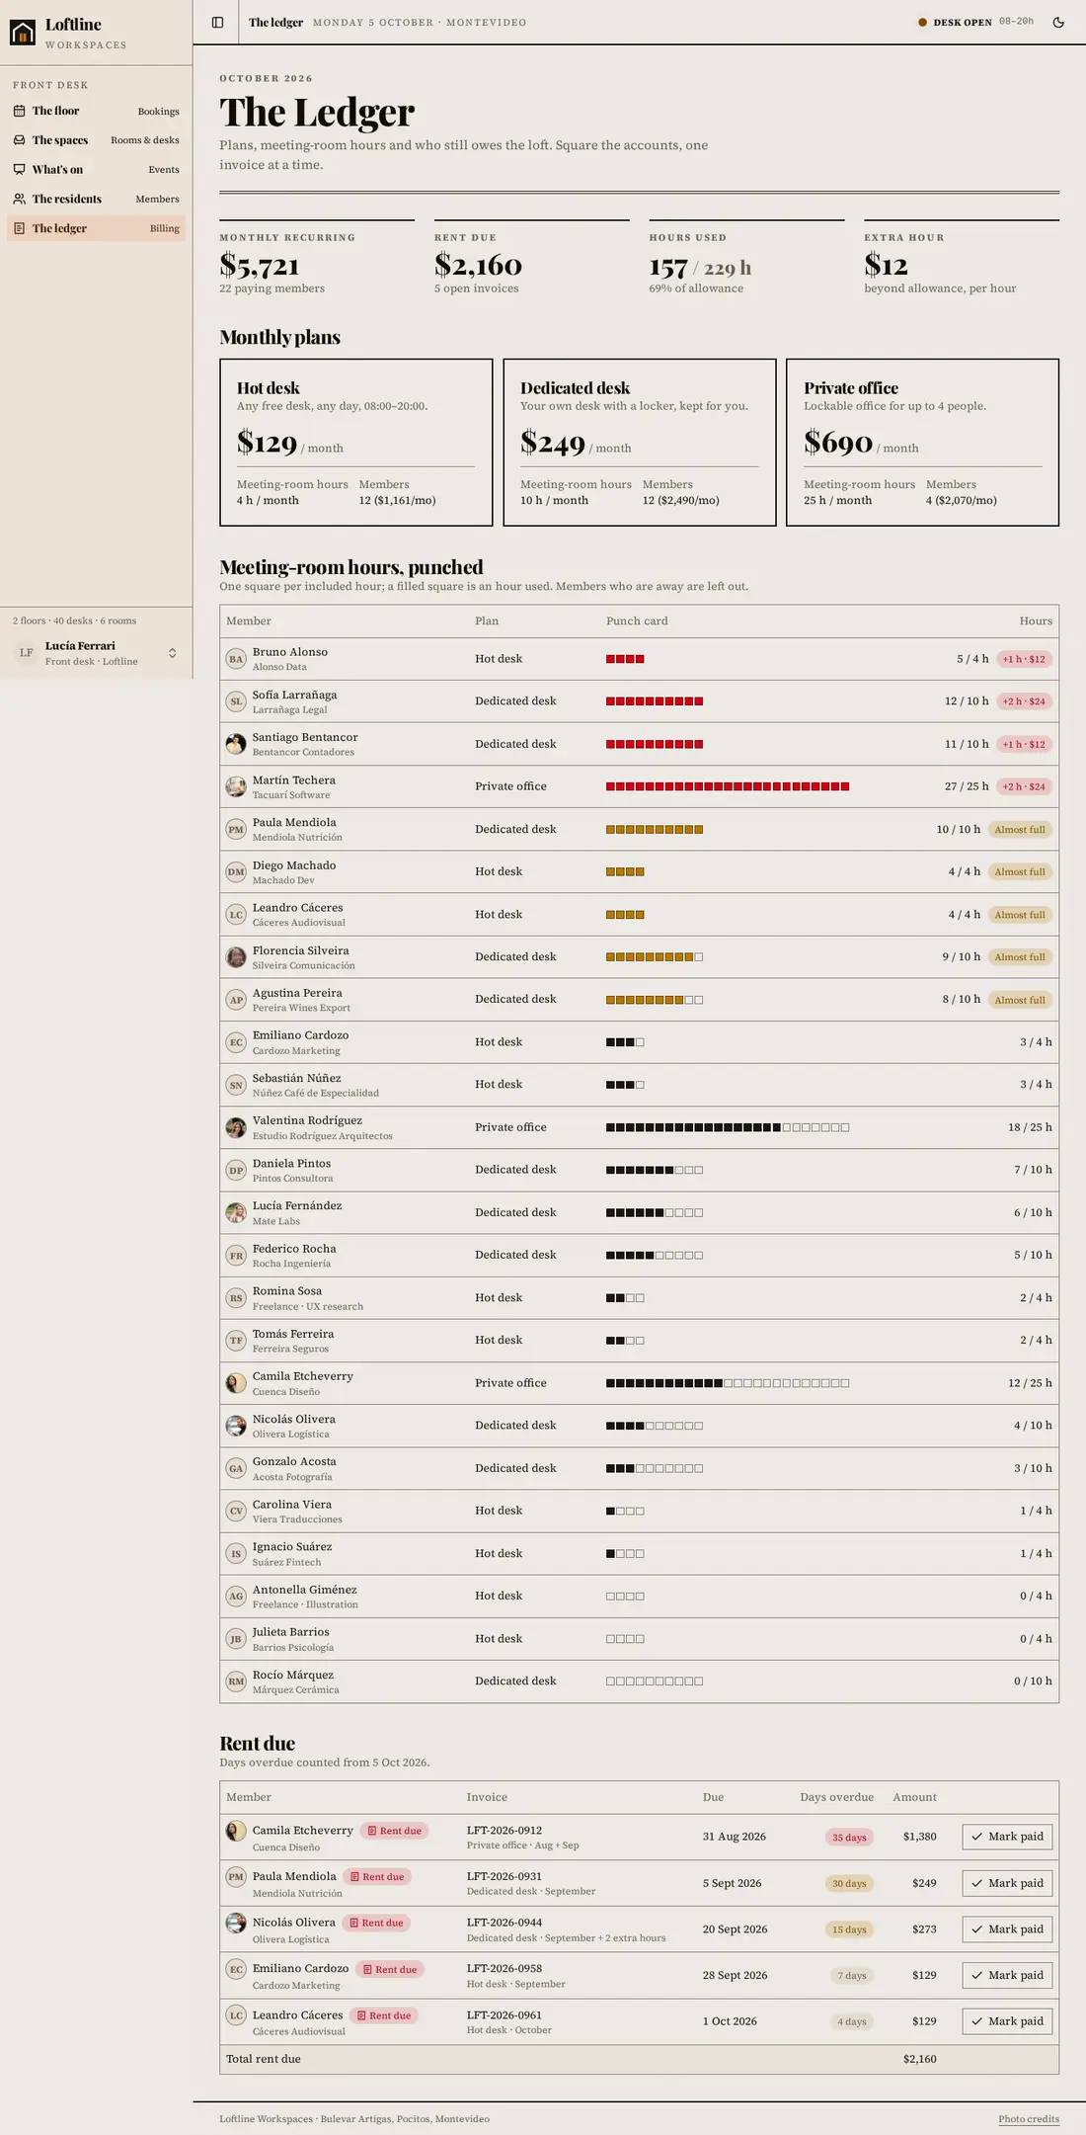This screenshot has height=2135, width=1086.
Task: Click the Plan column header
Action: 487,621
